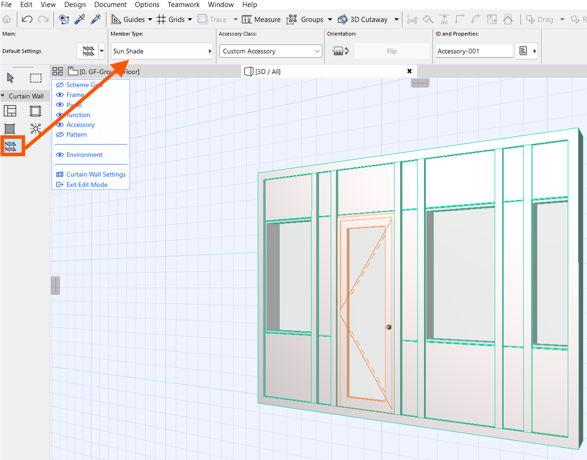Toggle Pattern visibility

(x=60, y=134)
